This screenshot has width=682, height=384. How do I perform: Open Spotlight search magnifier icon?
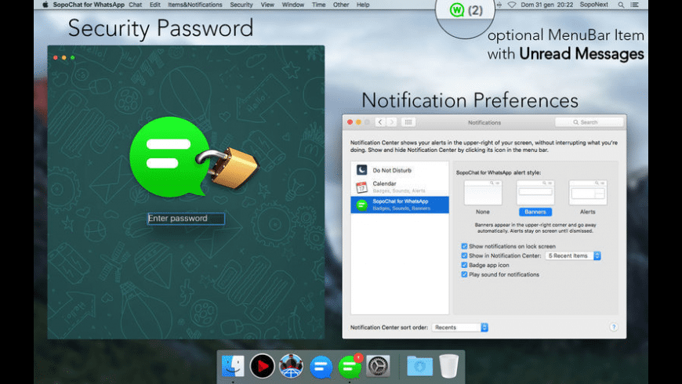[x=621, y=5]
